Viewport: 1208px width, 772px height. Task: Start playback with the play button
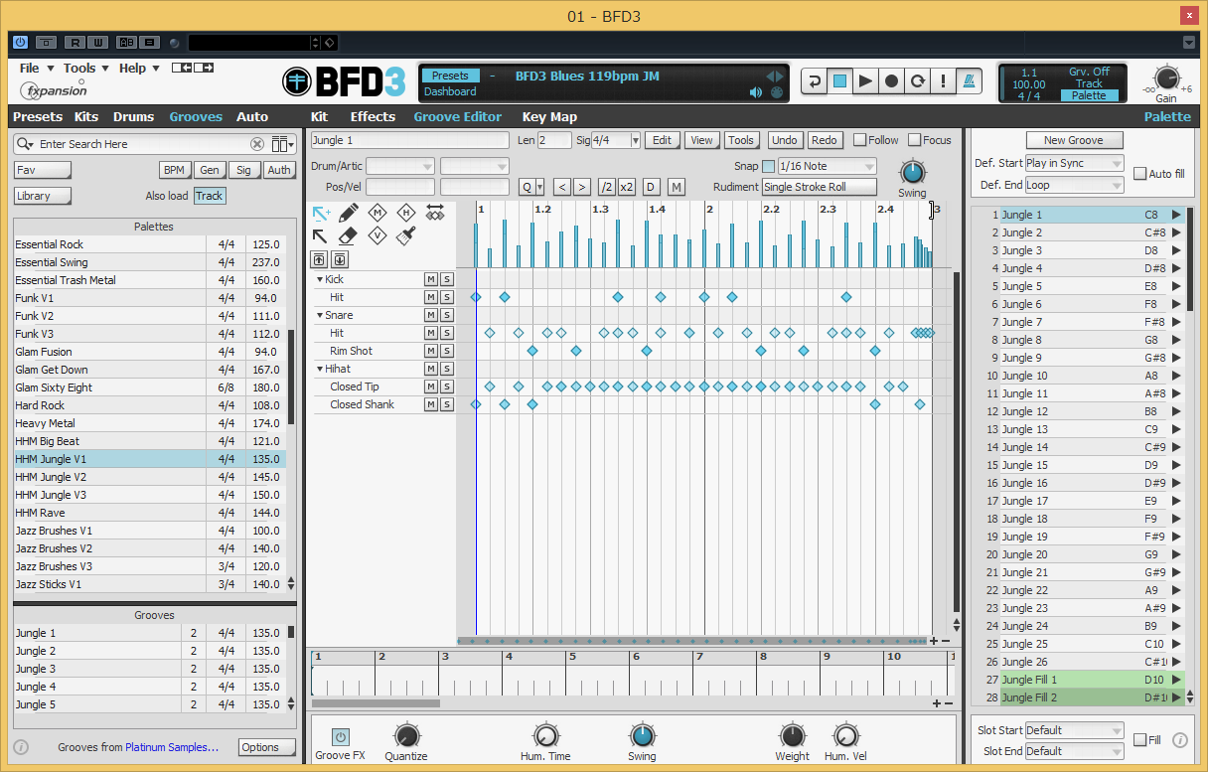(866, 81)
